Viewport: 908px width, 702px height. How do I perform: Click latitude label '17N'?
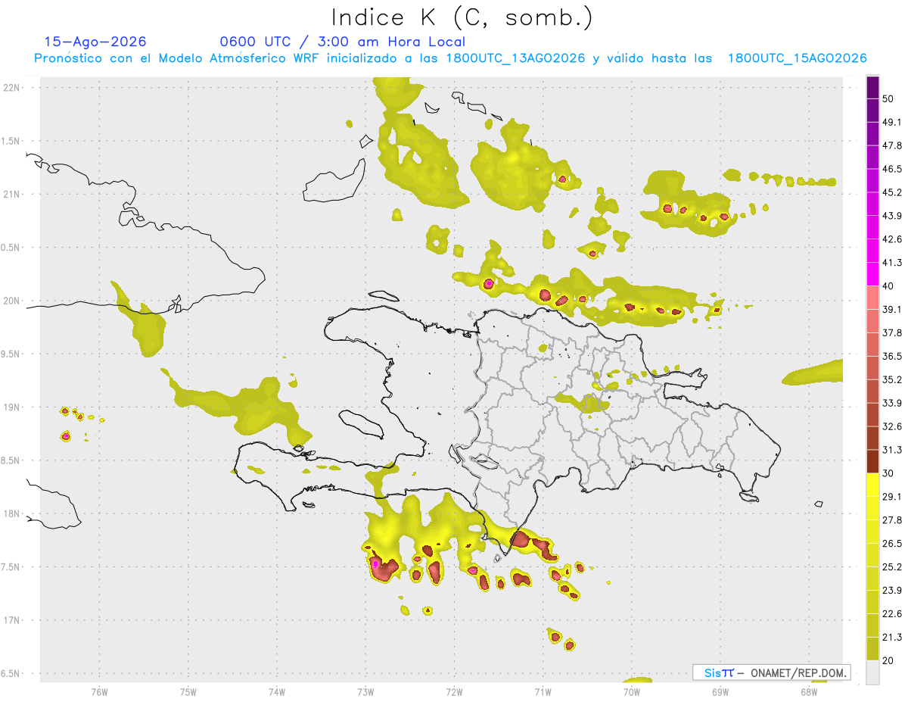click(11, 620)
